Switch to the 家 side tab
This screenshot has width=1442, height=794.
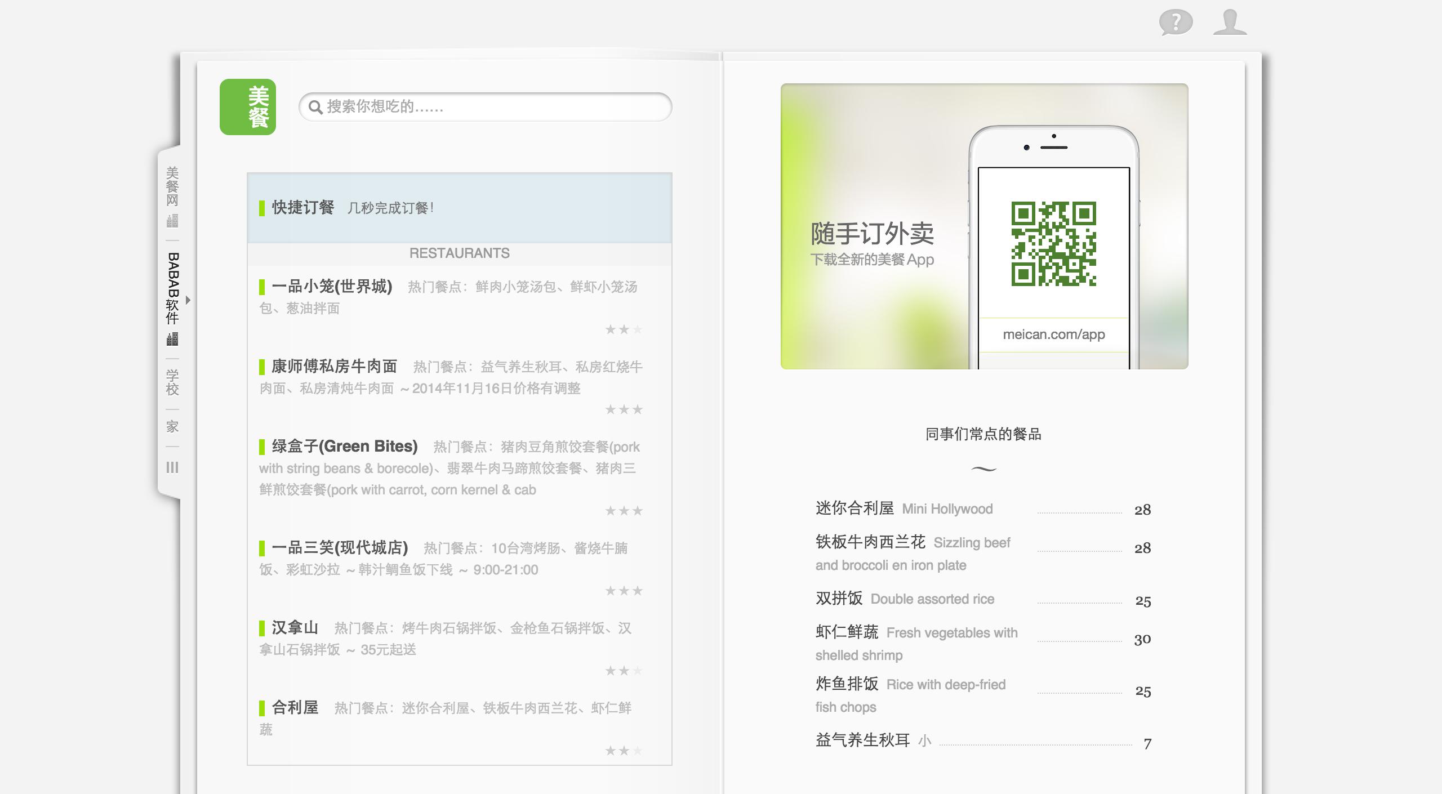coord(172,427)
